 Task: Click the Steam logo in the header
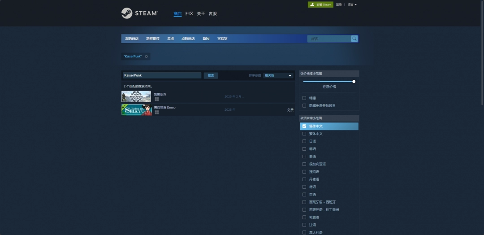pyautogui.click(x=139, y=13)
